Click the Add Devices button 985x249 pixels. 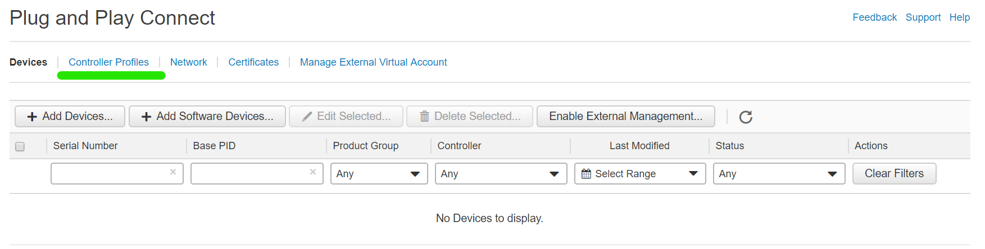click(x=70, y=117)
